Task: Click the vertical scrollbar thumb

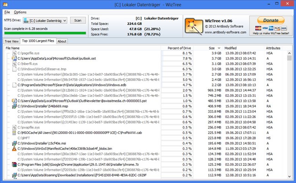Action: tap(289, 58)
